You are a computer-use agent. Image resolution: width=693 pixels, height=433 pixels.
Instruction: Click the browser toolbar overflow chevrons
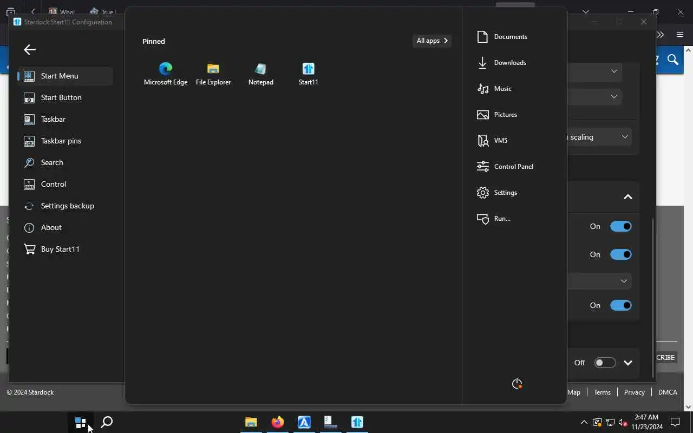pos(660,35)
